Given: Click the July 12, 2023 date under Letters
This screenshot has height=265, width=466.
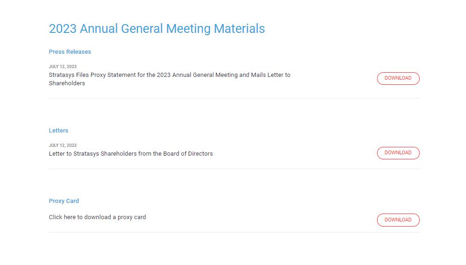Looking at the screenshot, I should (x=63, y=145).
